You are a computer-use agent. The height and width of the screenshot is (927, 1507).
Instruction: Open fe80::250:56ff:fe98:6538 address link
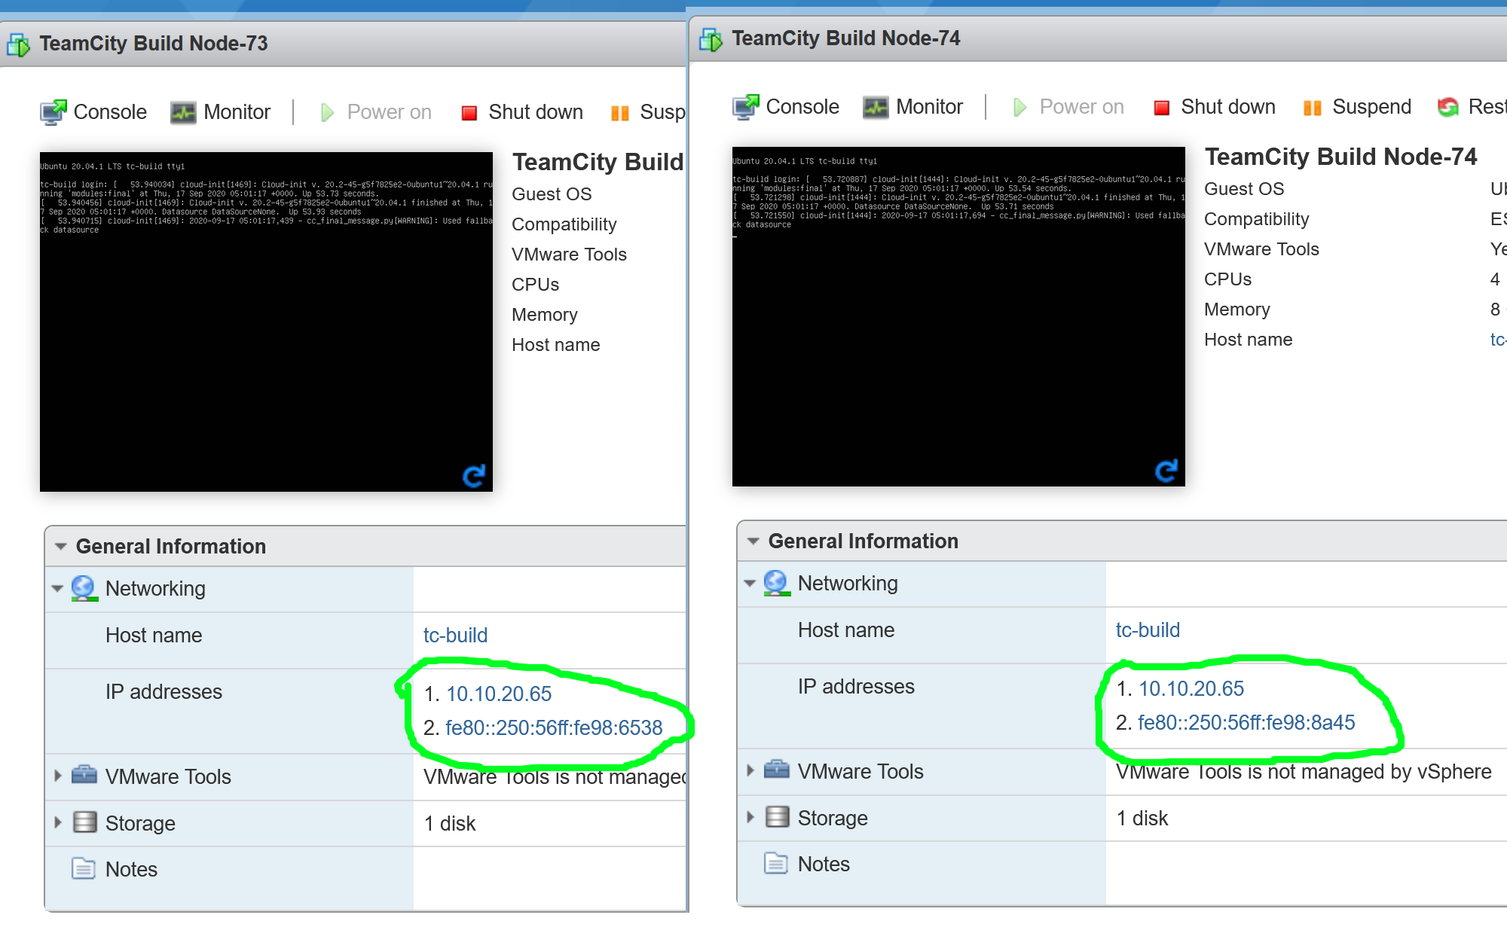(x=554, y=728)
